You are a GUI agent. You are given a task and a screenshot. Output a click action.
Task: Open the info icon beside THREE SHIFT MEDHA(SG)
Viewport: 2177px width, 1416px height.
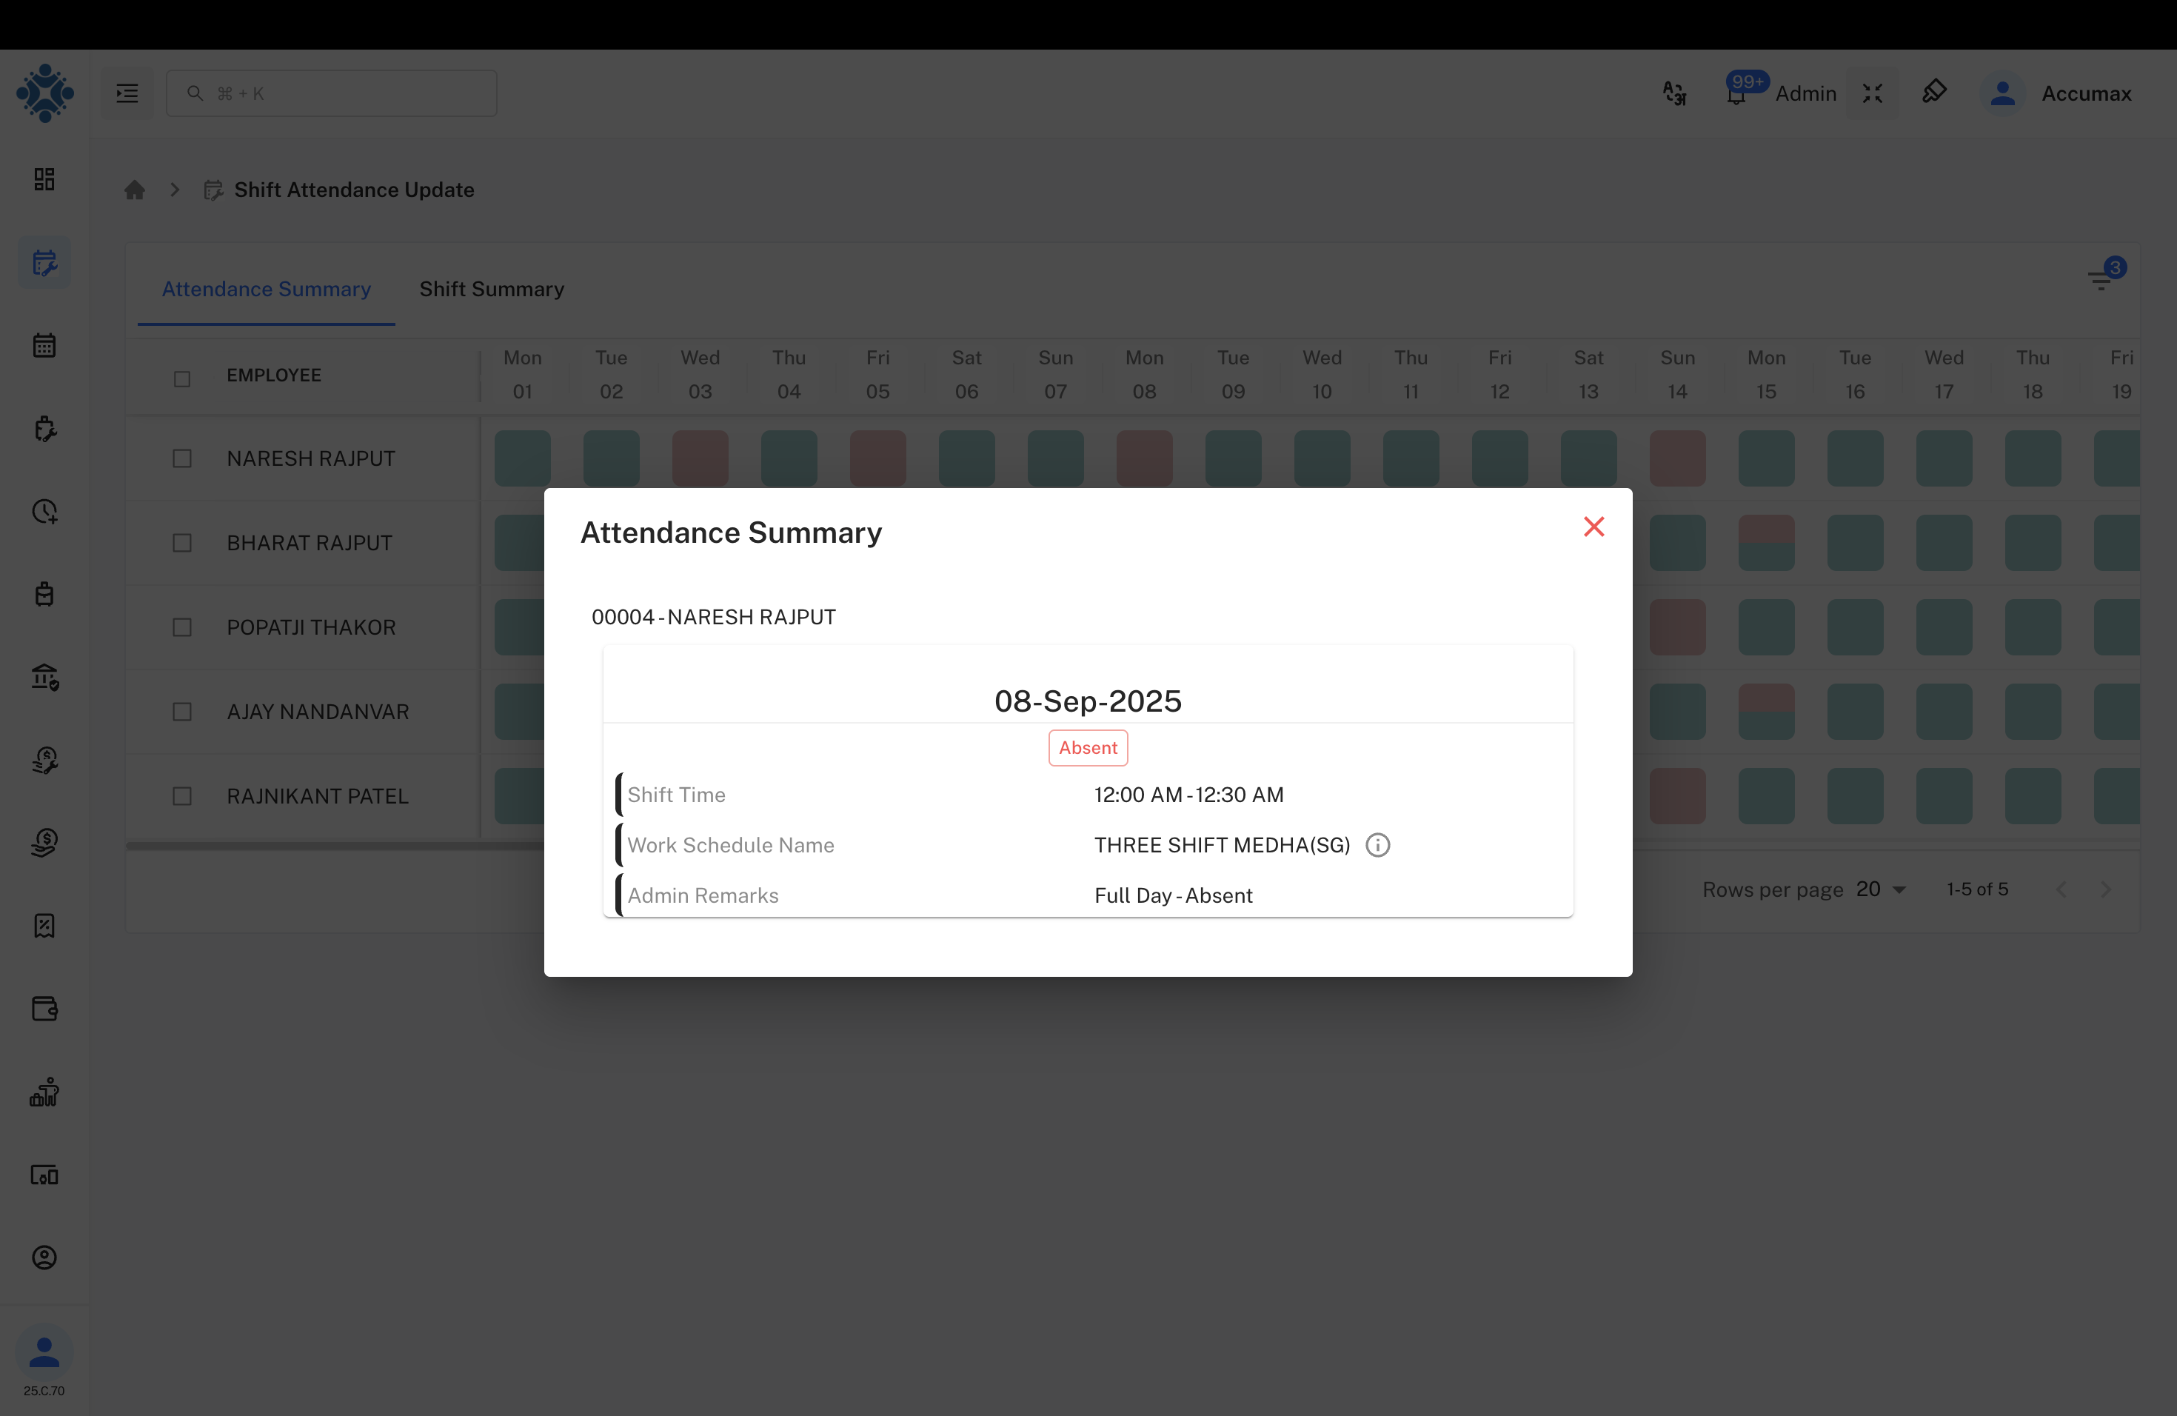(1377, 844)
